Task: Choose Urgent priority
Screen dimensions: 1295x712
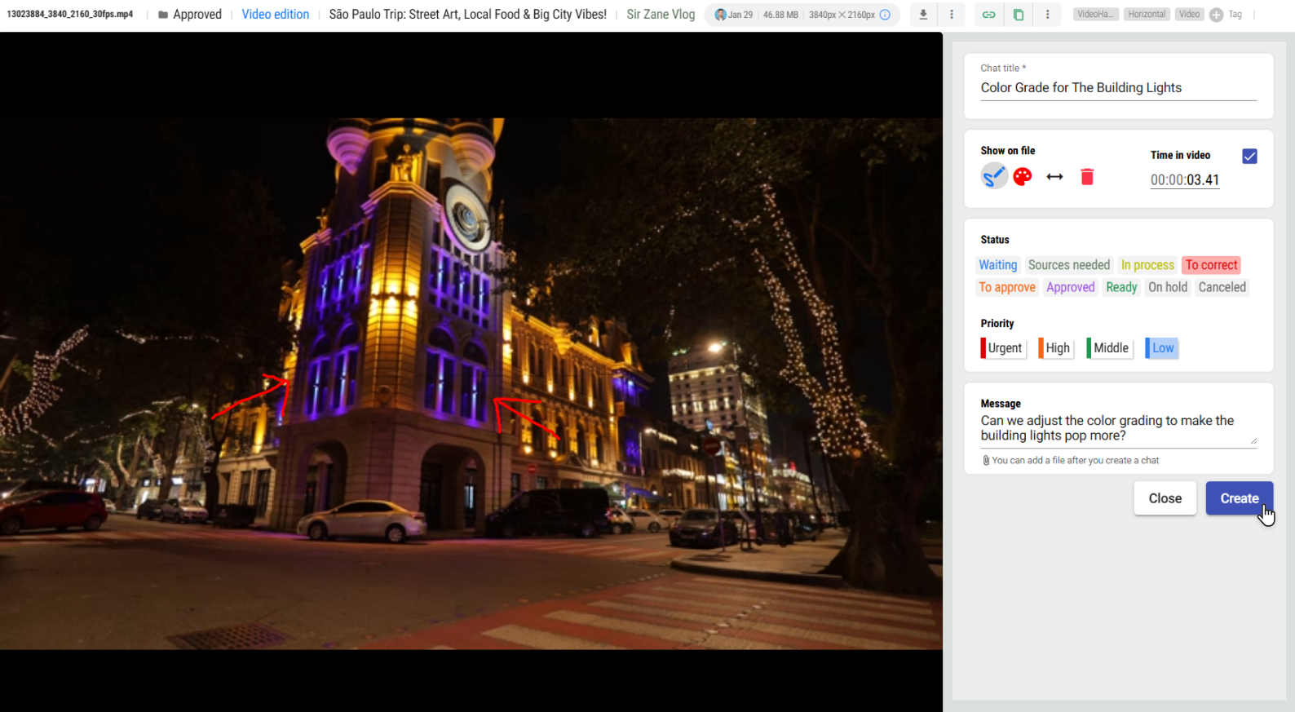Action: (x=1003, y=348)
